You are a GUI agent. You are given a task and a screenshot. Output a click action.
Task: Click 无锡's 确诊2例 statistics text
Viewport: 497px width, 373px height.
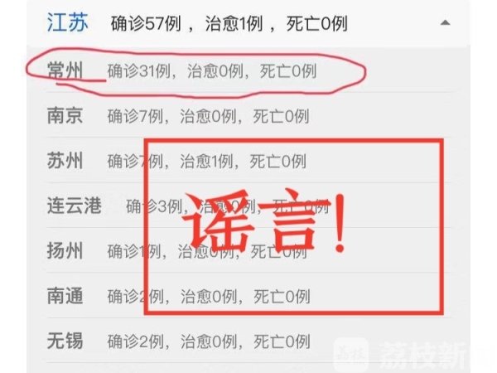tap(136, 342)
